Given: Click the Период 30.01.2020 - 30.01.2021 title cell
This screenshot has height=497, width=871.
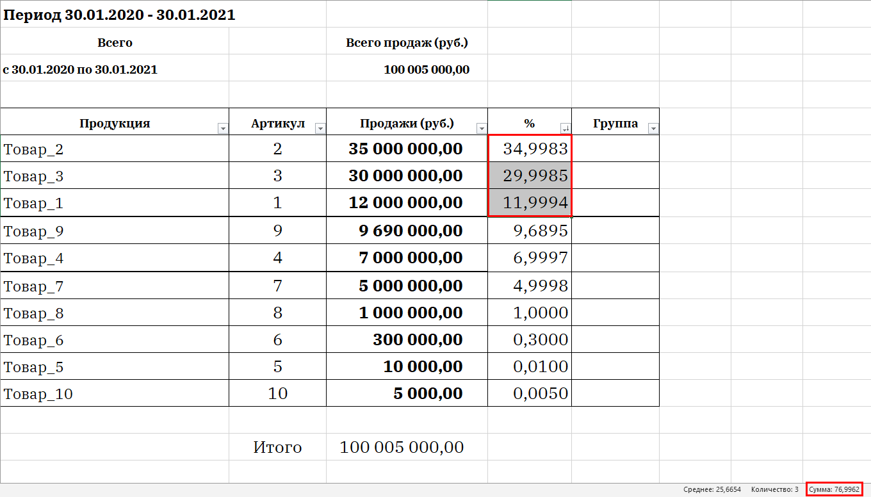Looking at the screenshot, I should (x=119, y=15).
